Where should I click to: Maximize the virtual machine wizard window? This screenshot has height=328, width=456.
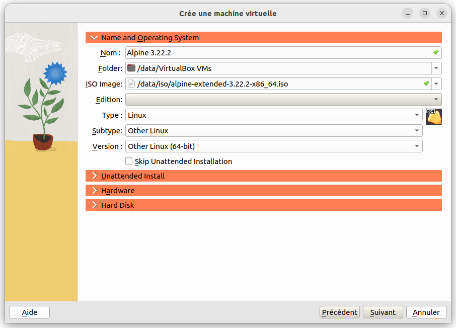click(x=425, y=14)
